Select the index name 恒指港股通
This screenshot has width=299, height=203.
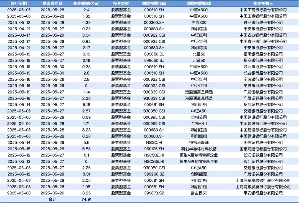pos(199,143)
